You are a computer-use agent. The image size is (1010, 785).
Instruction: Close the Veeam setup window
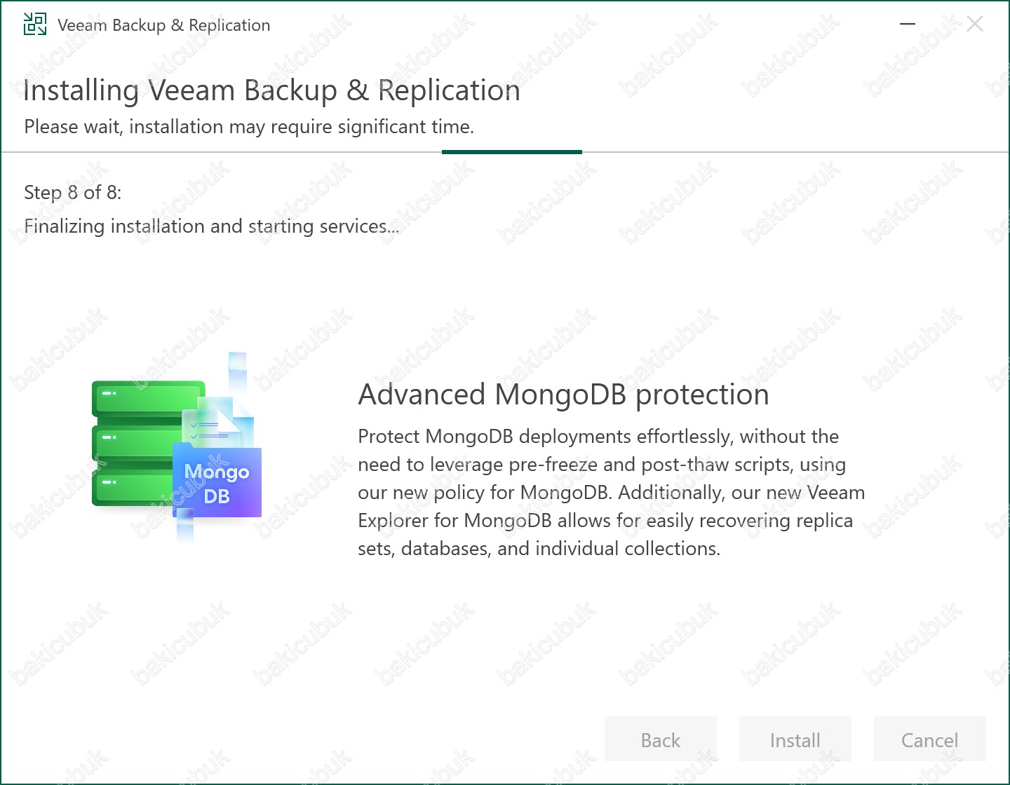coord(974,24)
